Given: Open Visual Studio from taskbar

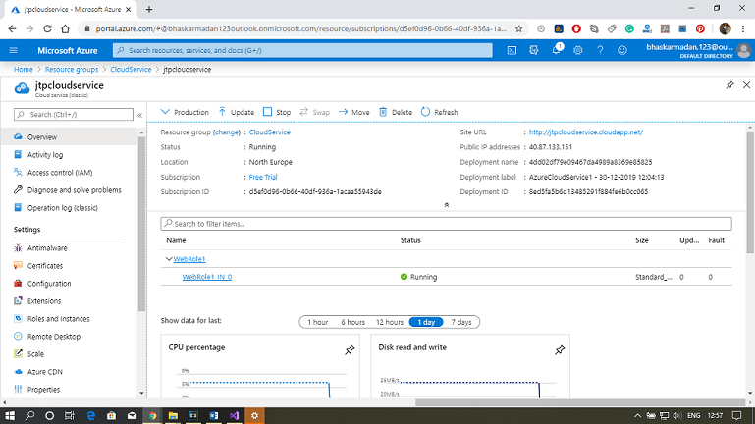Looking at the screenshot, I should 234,415.
